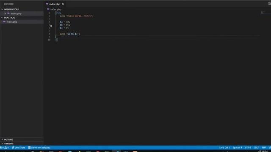Click the breadcrumb PHP file icon
271x152 pixels.
click(x=48, y=9)
